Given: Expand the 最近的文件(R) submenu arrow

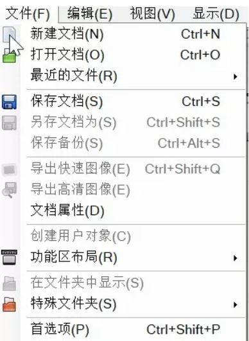Looking at the screenshot, I should coord(235,76).
